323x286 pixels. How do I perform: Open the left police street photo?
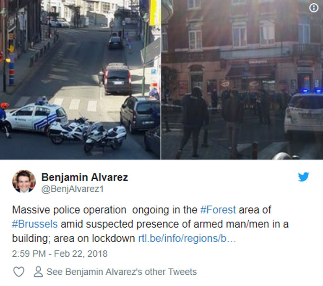pyautogui.click(x=80, y=80)
